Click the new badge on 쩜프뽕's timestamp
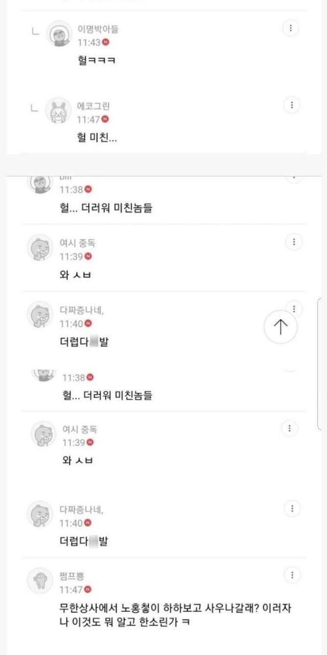The height and width of the screenshot is (655, 327). (x=88, y=589)
